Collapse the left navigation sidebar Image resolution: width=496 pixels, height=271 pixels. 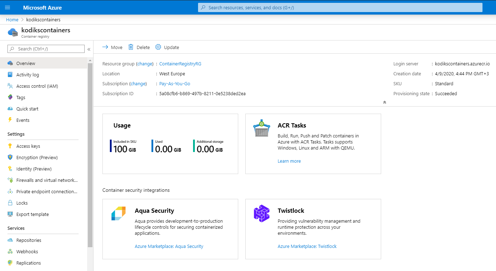[89, 49]
